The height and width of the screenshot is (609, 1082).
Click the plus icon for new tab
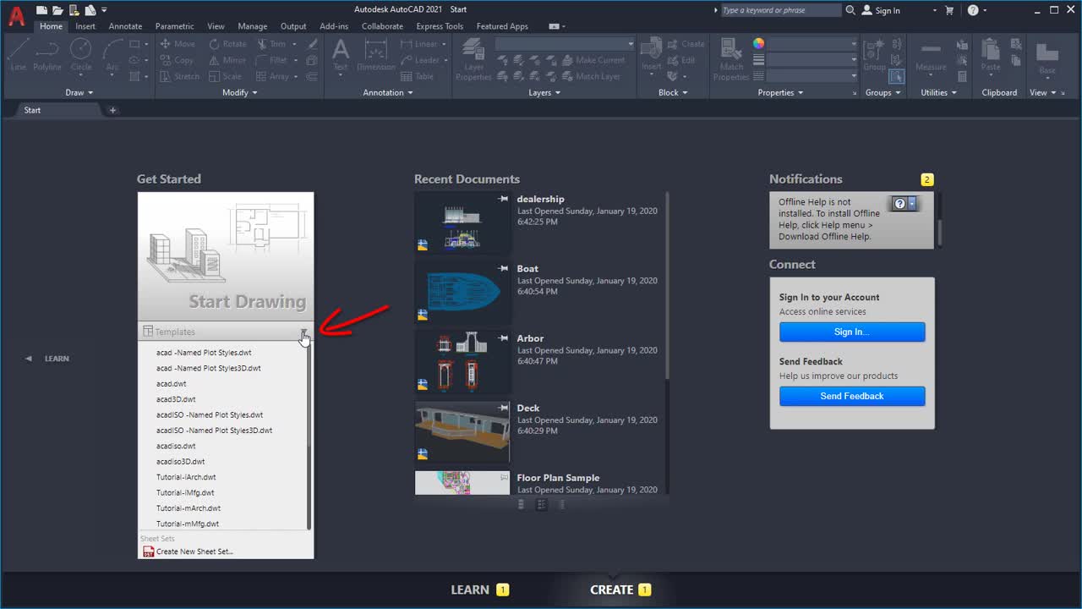pyautogui.click(x=112, y=110)
